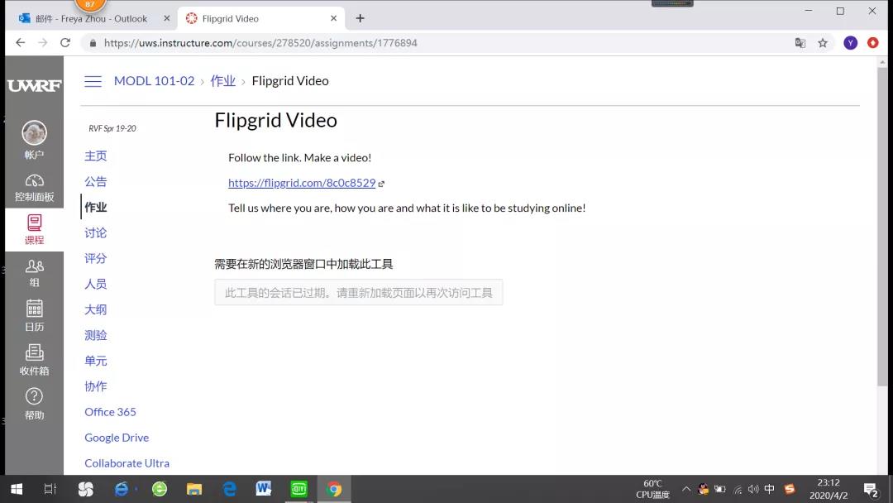
Task: Open the Account (帐户) avatar icon
Action: click(x=34, y=132)
